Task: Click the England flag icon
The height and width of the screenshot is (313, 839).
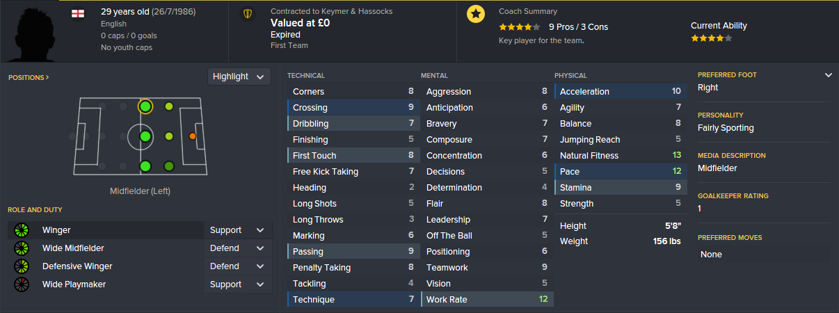Action: (x=78, y=13)
